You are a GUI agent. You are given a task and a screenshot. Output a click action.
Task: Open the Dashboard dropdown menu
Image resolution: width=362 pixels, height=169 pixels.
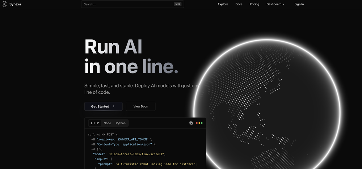274,4
